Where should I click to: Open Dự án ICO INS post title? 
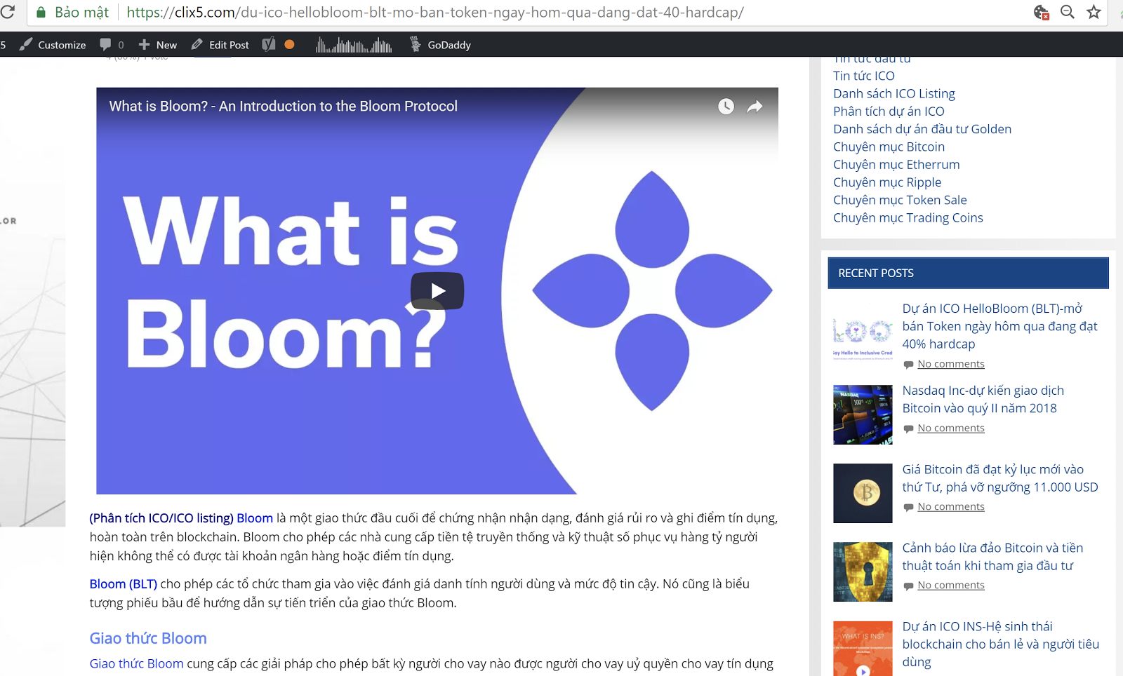point(1000,644)
